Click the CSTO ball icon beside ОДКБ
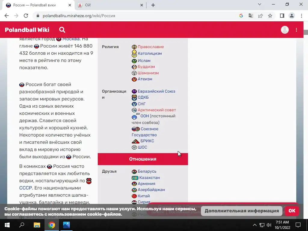This screenshot has width=308, height=231. [x=134, y=97]
